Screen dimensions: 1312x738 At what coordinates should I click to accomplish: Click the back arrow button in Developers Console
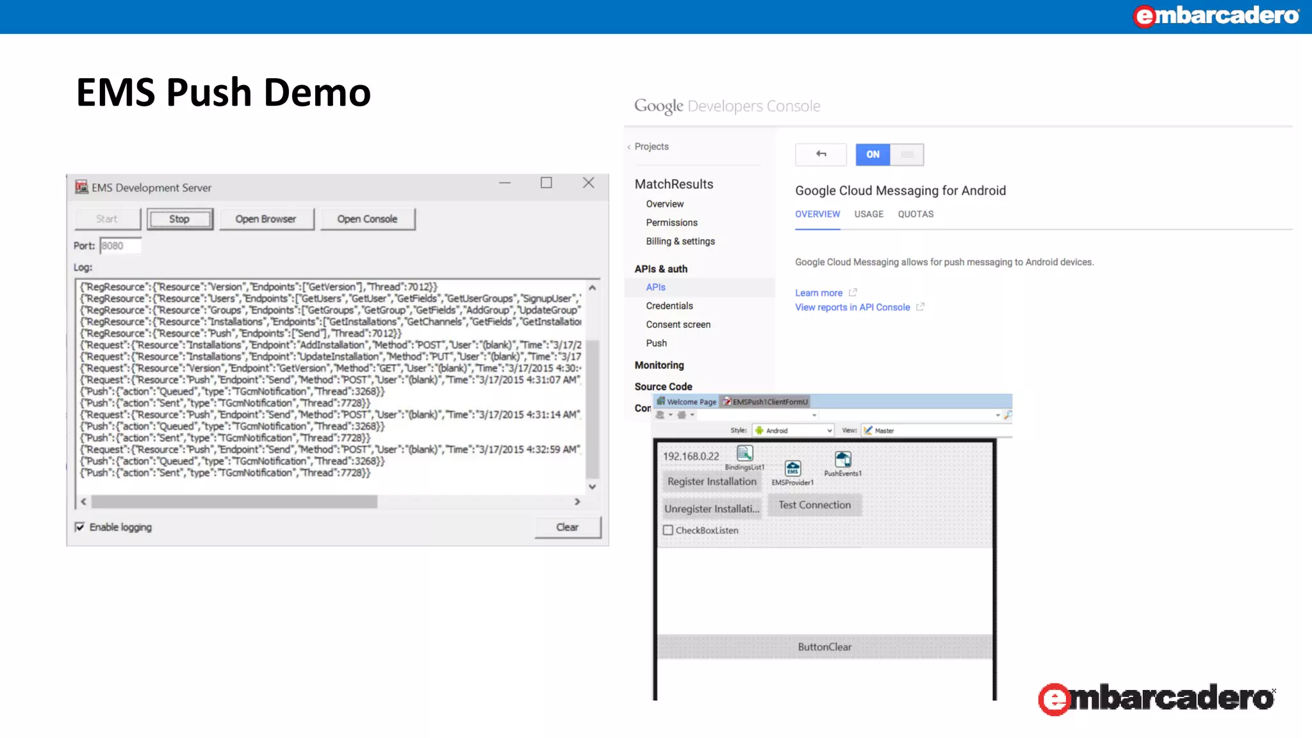(x=821, y=154)
